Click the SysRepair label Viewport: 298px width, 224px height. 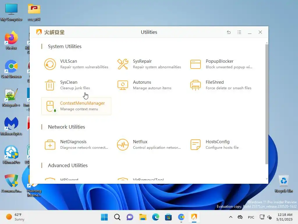click(142, 61)
